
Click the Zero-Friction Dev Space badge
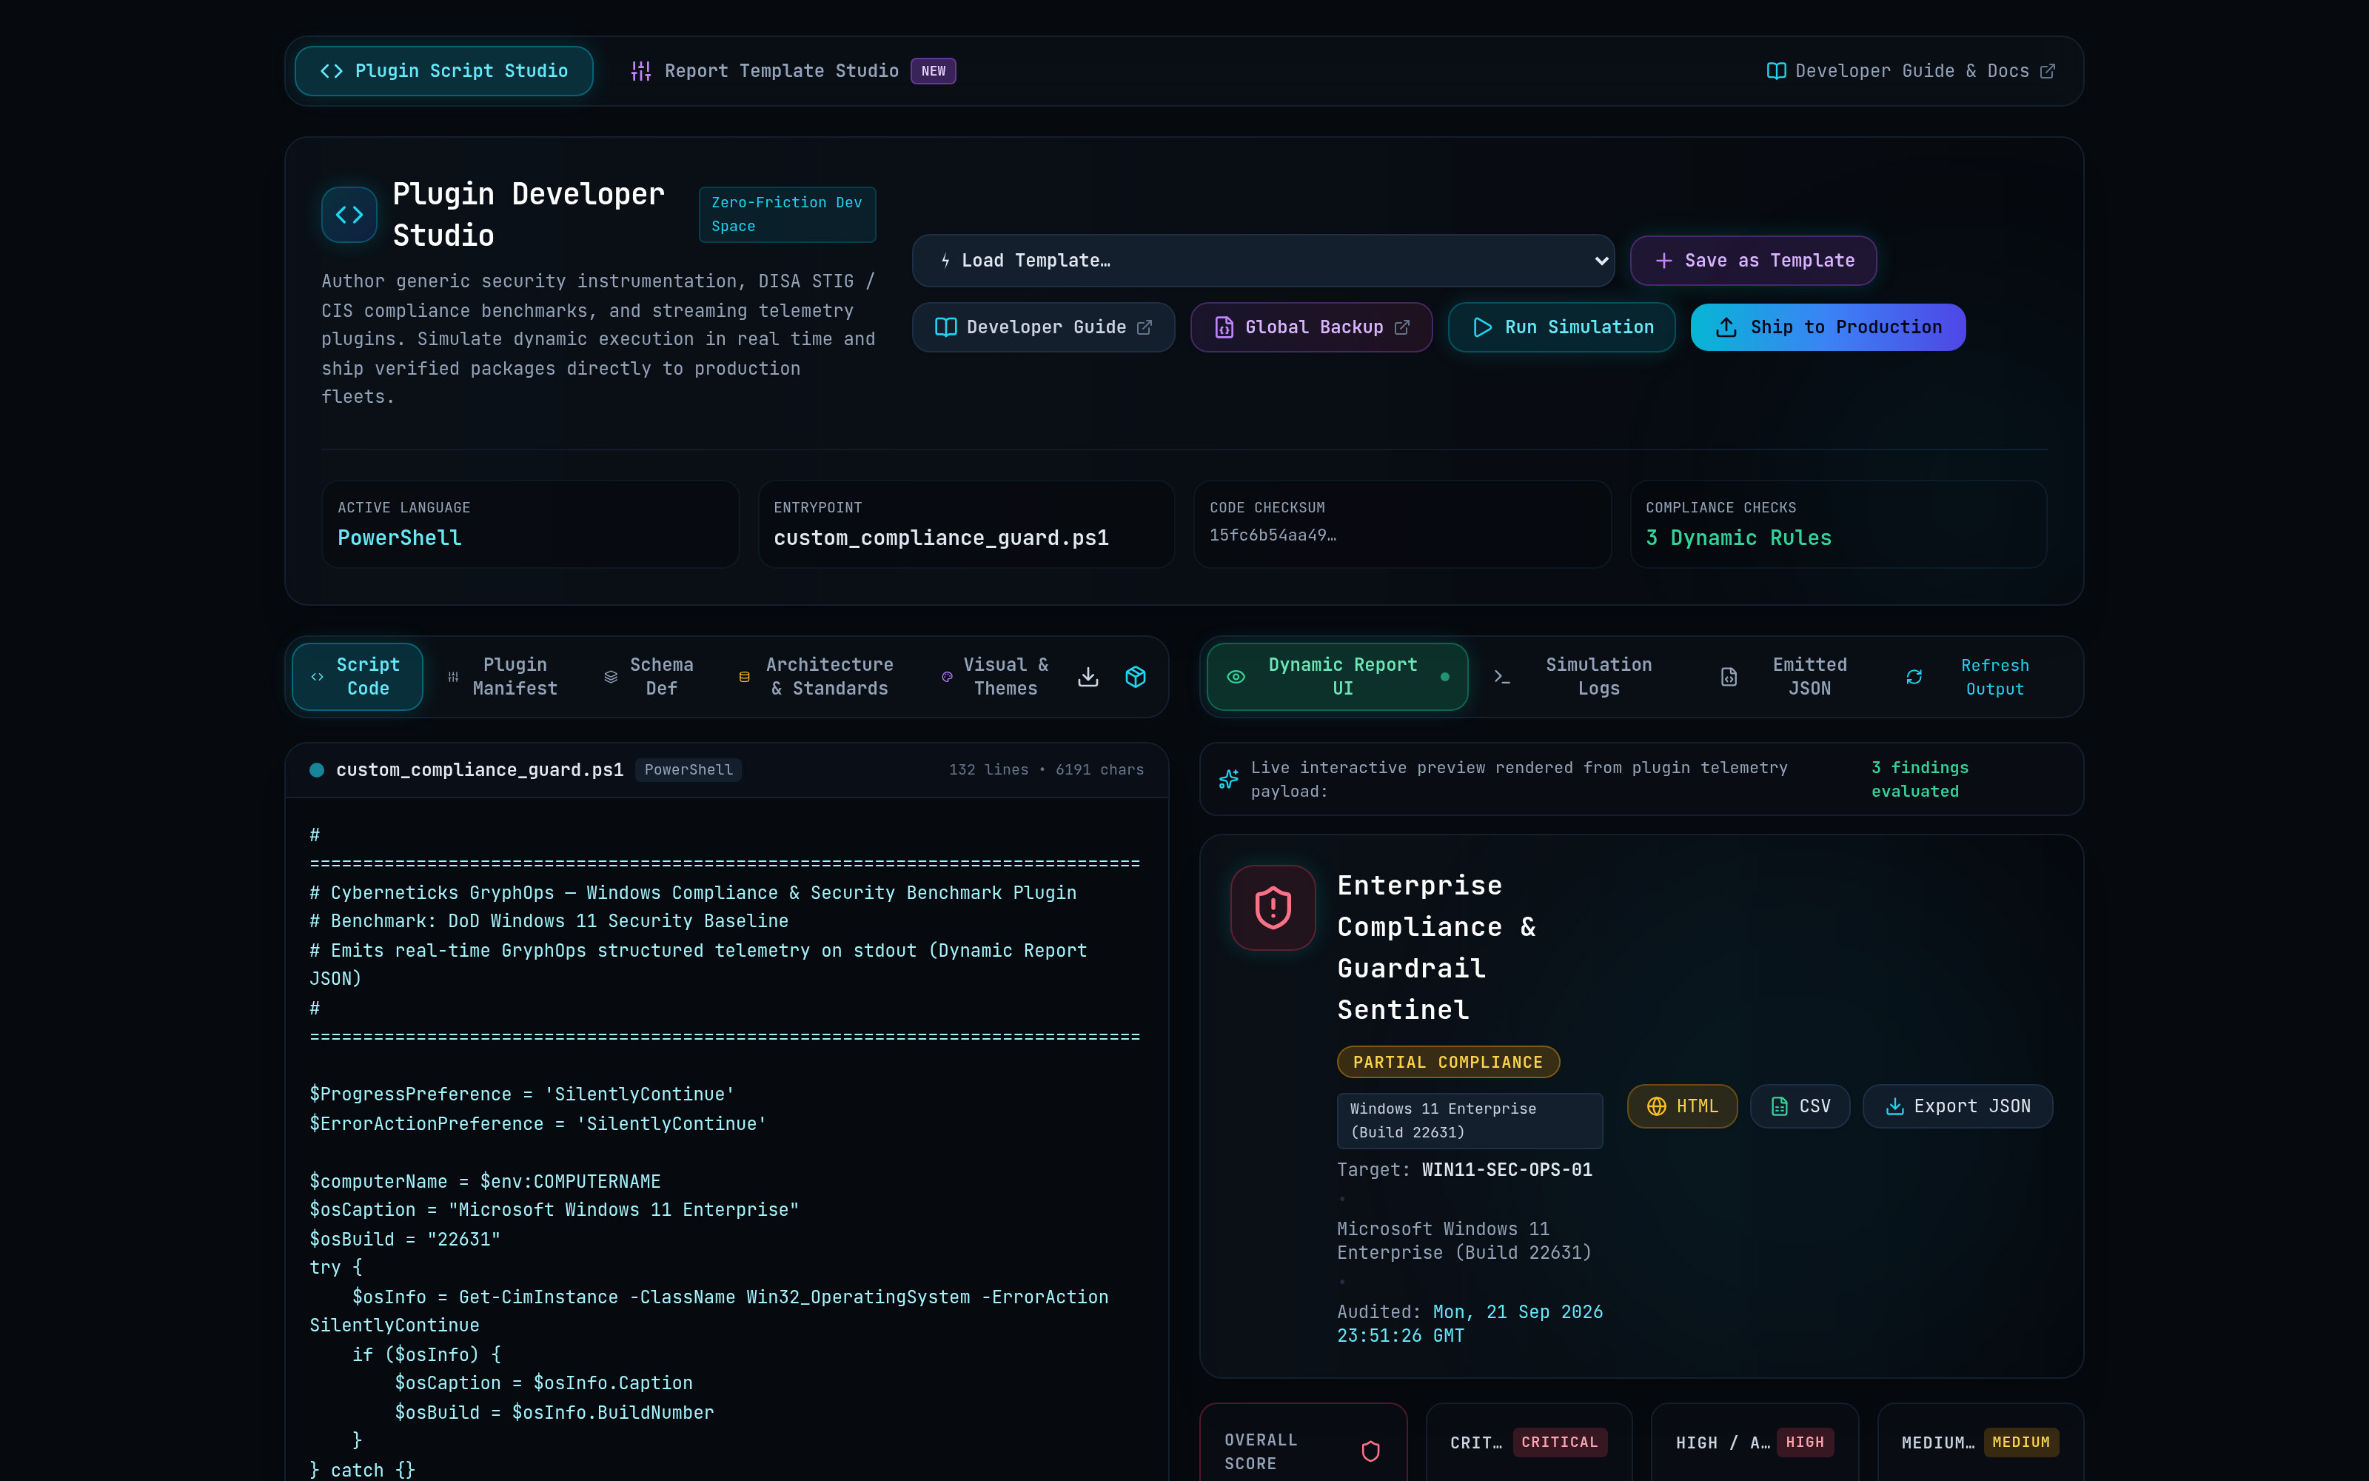point(787,215)
